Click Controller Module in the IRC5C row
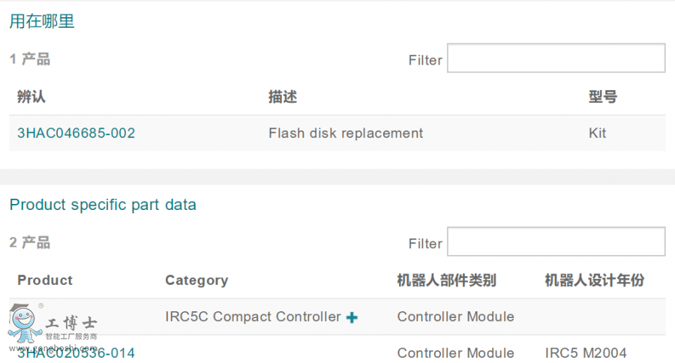 (x=455, y=316)
